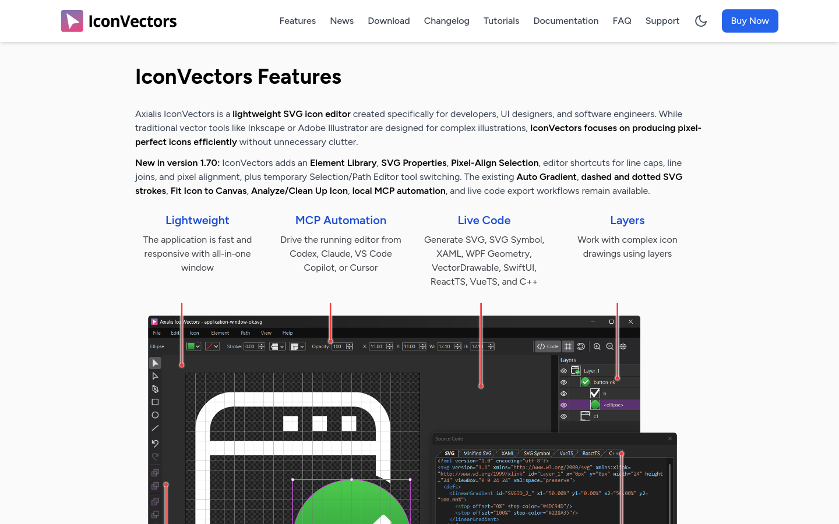839x524 pixels.
Task: Click the rotate-back icon beside the grid icon
Action: click(x=581, y=346)
